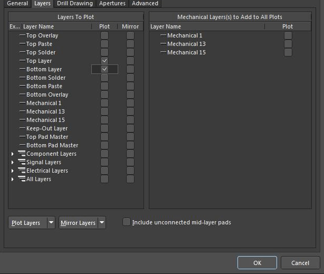324x274 pixels.
Task: Toggle Mirror checkbox for Bottom Layer
Action: click(x=130, y=69)
